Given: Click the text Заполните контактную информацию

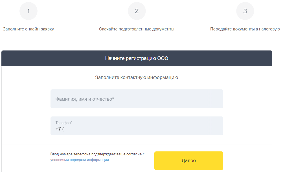Looking at the screenshot, I should [x=137, y=77].
